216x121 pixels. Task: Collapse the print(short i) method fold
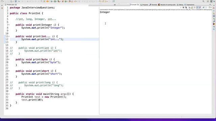[x=9, y=71]
